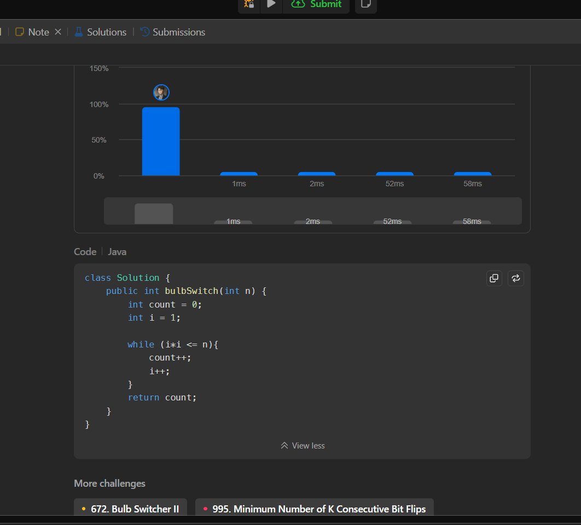The width and height of the screenshot is (581, 525).
Task: Open the note icon beside Submit
Action: [x=365, y=4]
